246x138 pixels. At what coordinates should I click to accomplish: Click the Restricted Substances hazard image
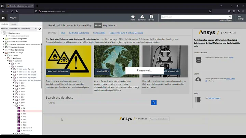[68, 61]
